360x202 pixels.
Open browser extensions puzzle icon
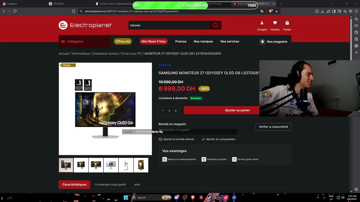[x=317, y=11]
